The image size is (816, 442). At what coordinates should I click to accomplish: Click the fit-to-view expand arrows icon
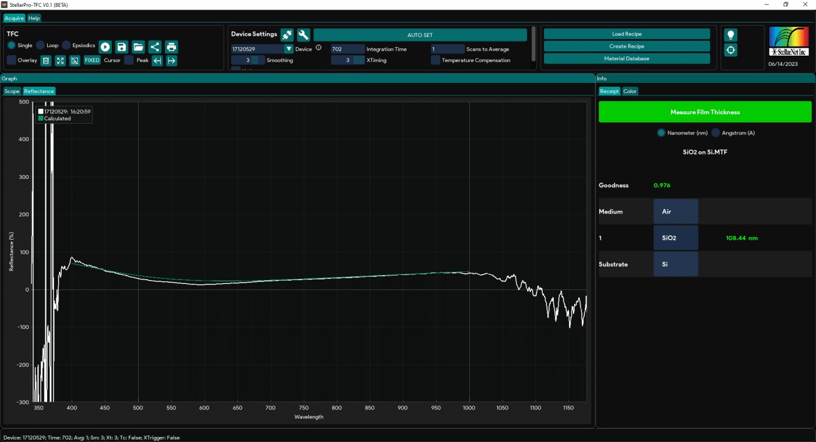point(60,61)
